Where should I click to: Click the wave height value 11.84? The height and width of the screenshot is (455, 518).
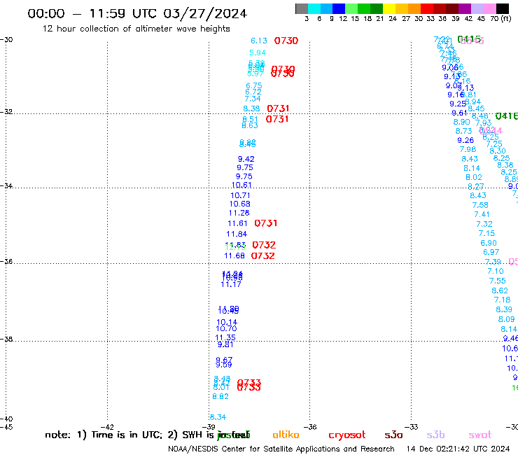pos(237,234)
